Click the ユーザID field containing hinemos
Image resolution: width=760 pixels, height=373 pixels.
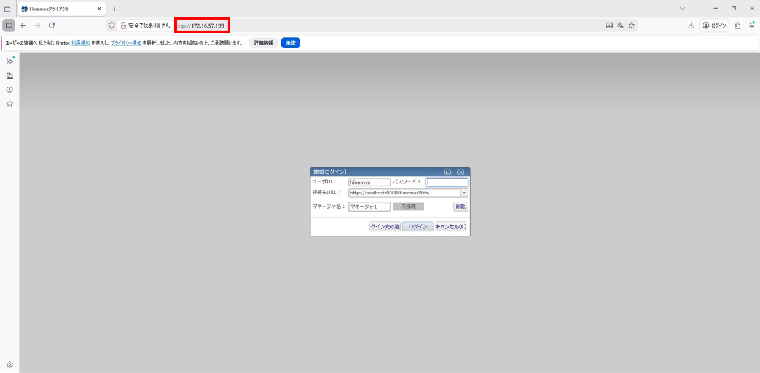tap(369, 182)
